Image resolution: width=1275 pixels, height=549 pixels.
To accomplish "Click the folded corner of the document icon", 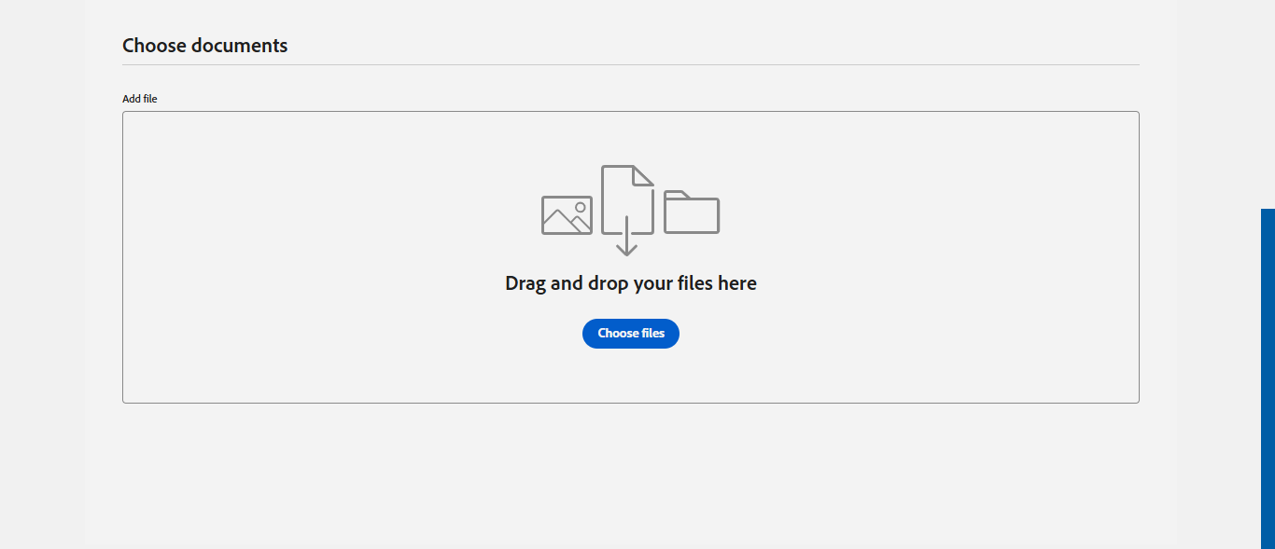I will tap(643, 175).
